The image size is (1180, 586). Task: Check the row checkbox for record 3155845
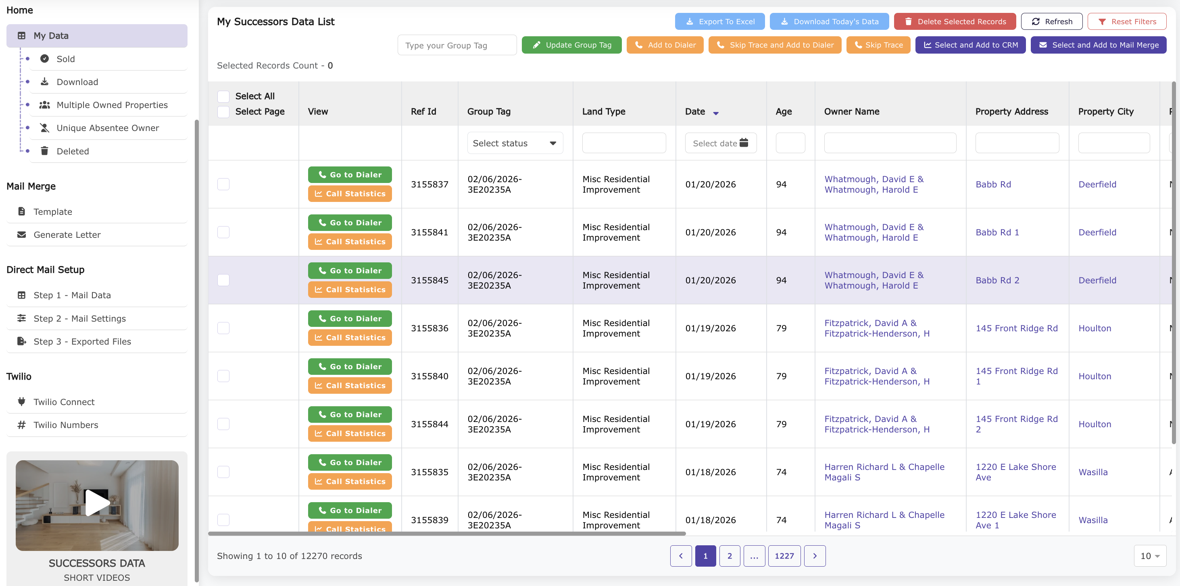pos(223,280)
